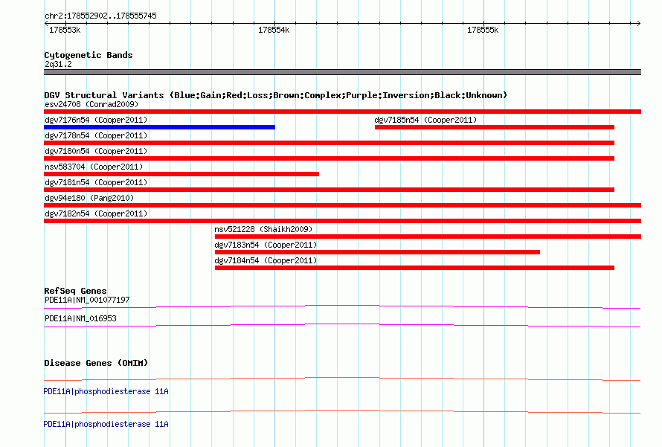The width and height of the screenshot is (662, 447).
Task: Click the 2q31.2 cytogenetic band bar
Action: pos(342,72)
